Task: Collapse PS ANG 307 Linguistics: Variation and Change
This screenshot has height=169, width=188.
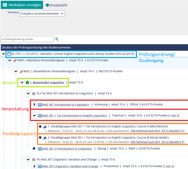Action: [x=28, y=160]
